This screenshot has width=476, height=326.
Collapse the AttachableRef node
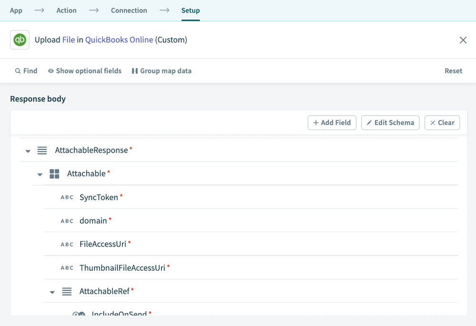52,292
